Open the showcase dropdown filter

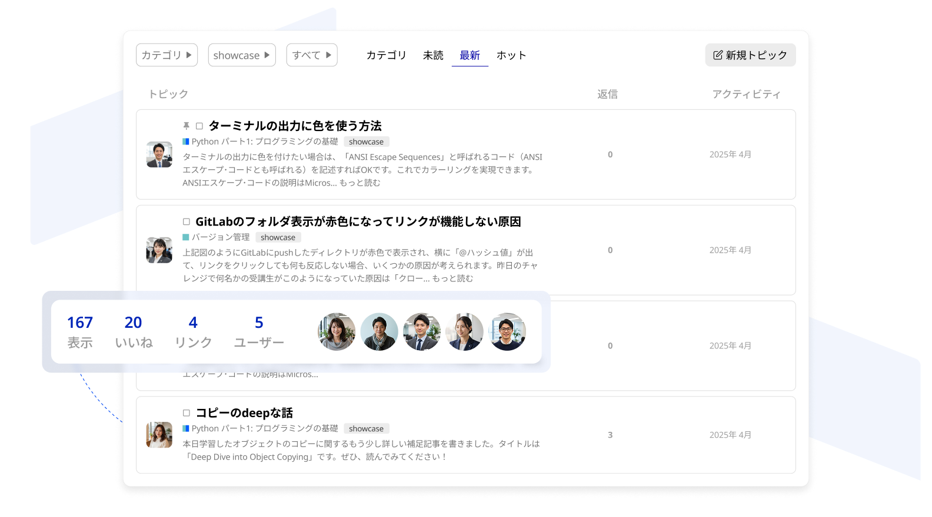click(242, 55)
